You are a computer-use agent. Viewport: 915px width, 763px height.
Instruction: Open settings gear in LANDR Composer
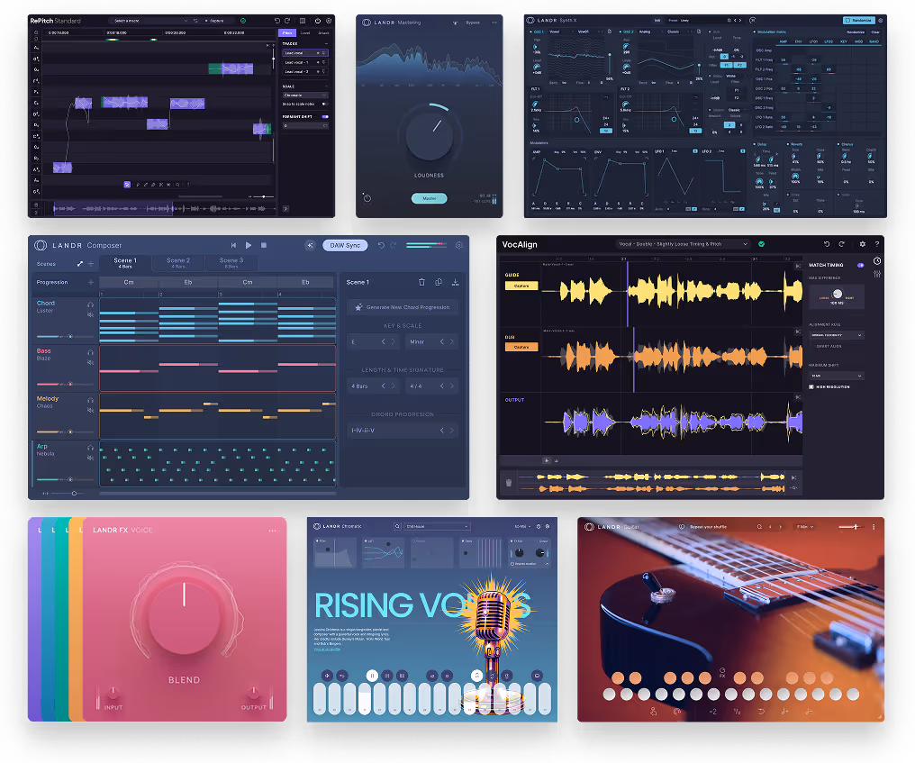point(459,245)
